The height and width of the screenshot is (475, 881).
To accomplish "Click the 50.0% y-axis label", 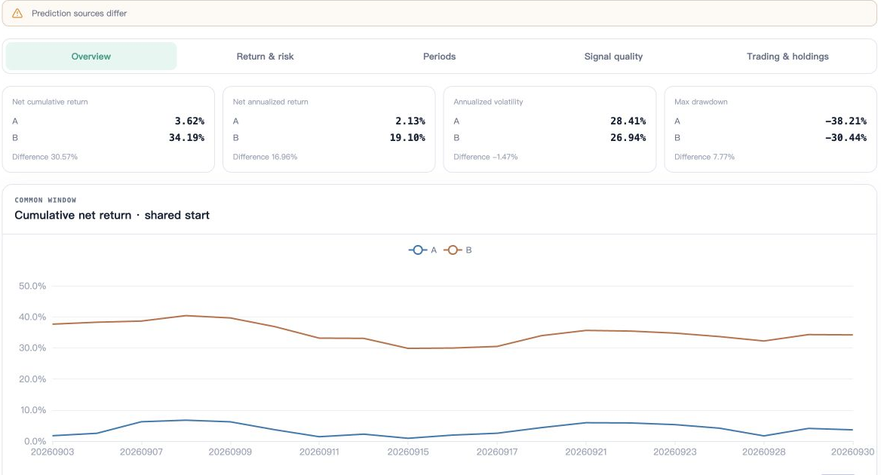I will tap(32, 286).
